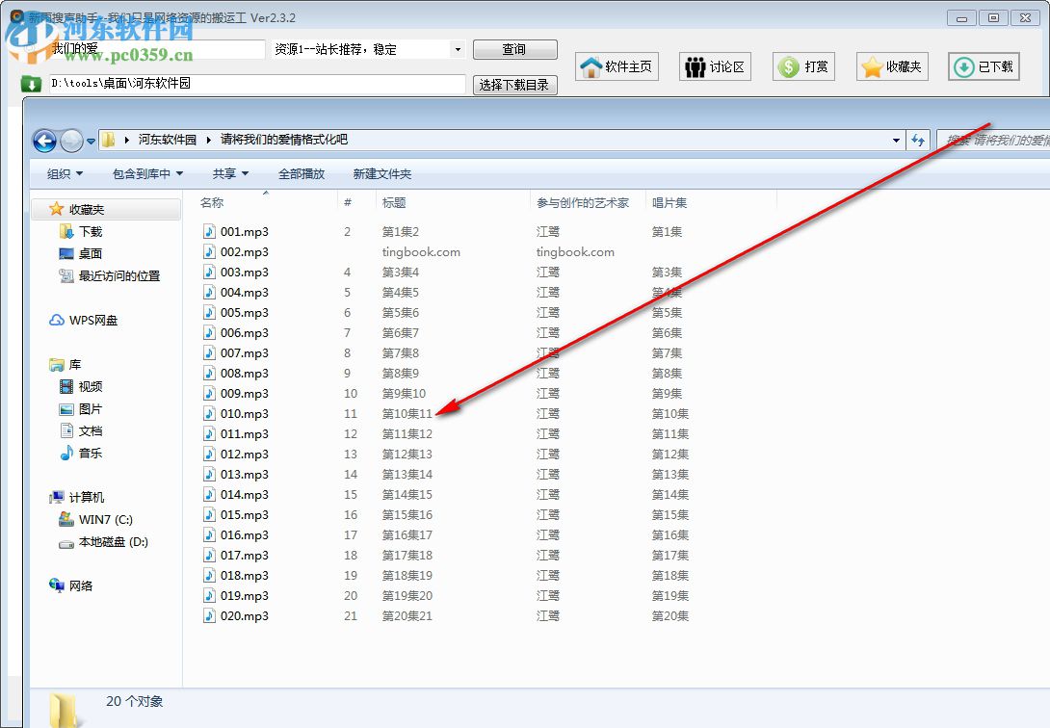Click album cell 第15集
This screenshot has height=728, width=1050.
click(x=670, y=514)
